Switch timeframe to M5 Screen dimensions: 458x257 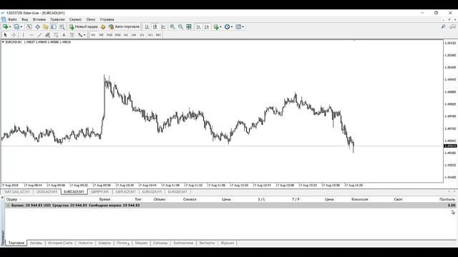click(101, 35)
